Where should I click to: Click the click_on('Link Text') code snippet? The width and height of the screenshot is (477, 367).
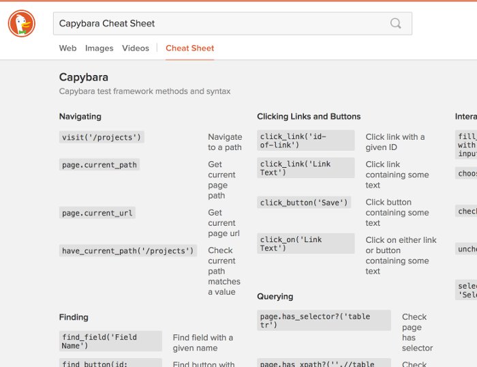pos(306,244)
